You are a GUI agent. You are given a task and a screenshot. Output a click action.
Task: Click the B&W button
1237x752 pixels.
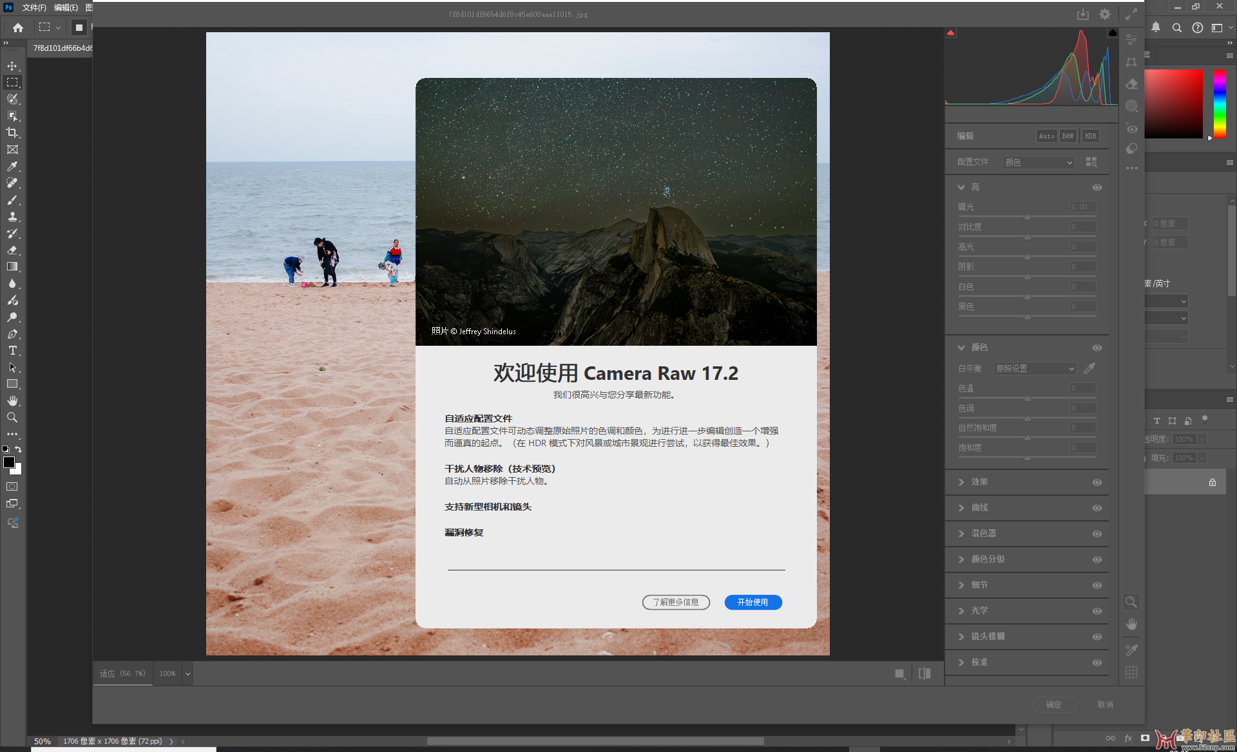coord(1068,136)
